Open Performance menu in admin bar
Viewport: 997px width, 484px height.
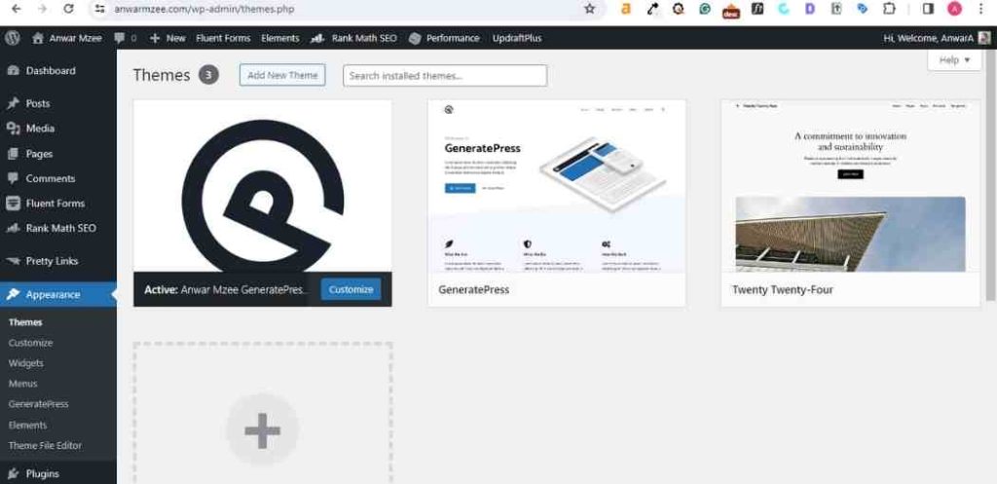click(444, 38)
